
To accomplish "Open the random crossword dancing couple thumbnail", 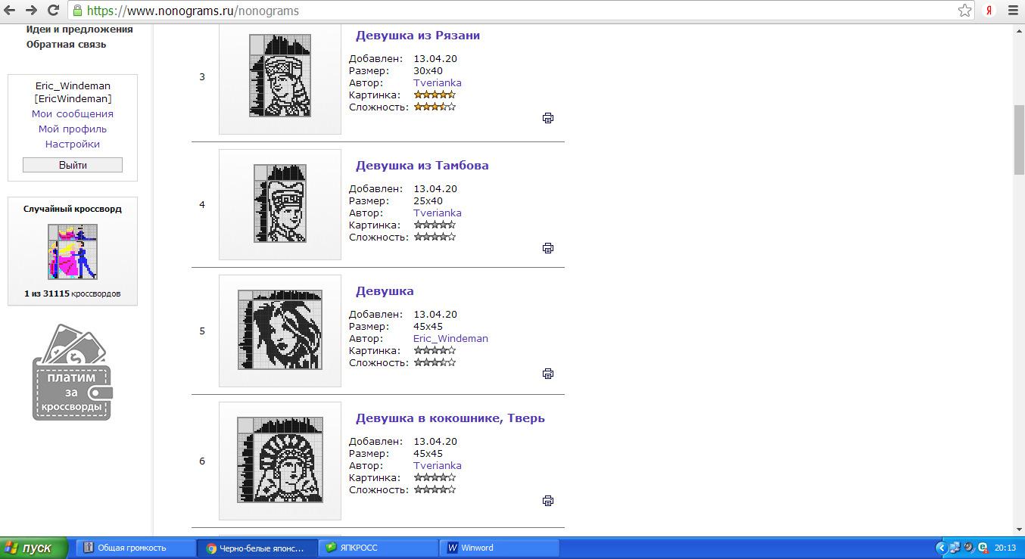I will (73, 252).
